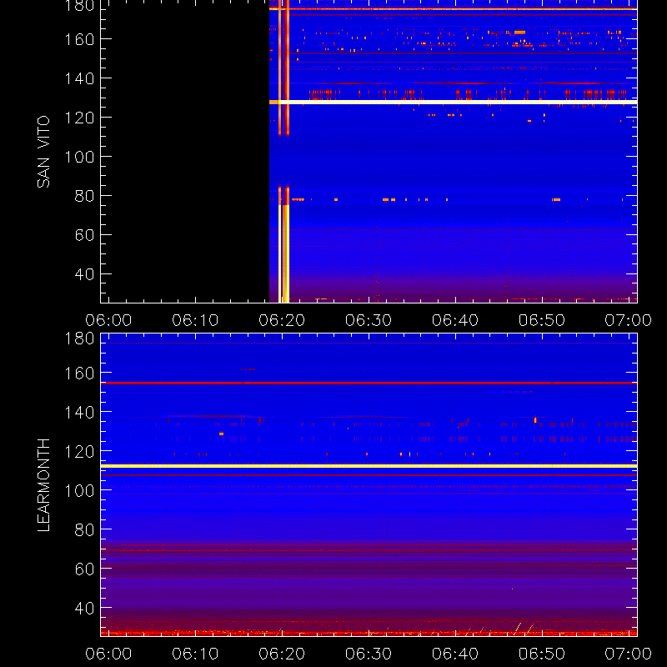Select the 80 tick label on San Vito axis
This screenshot has height=667, width=667.
pyautogui.click(x=84, y=196)
